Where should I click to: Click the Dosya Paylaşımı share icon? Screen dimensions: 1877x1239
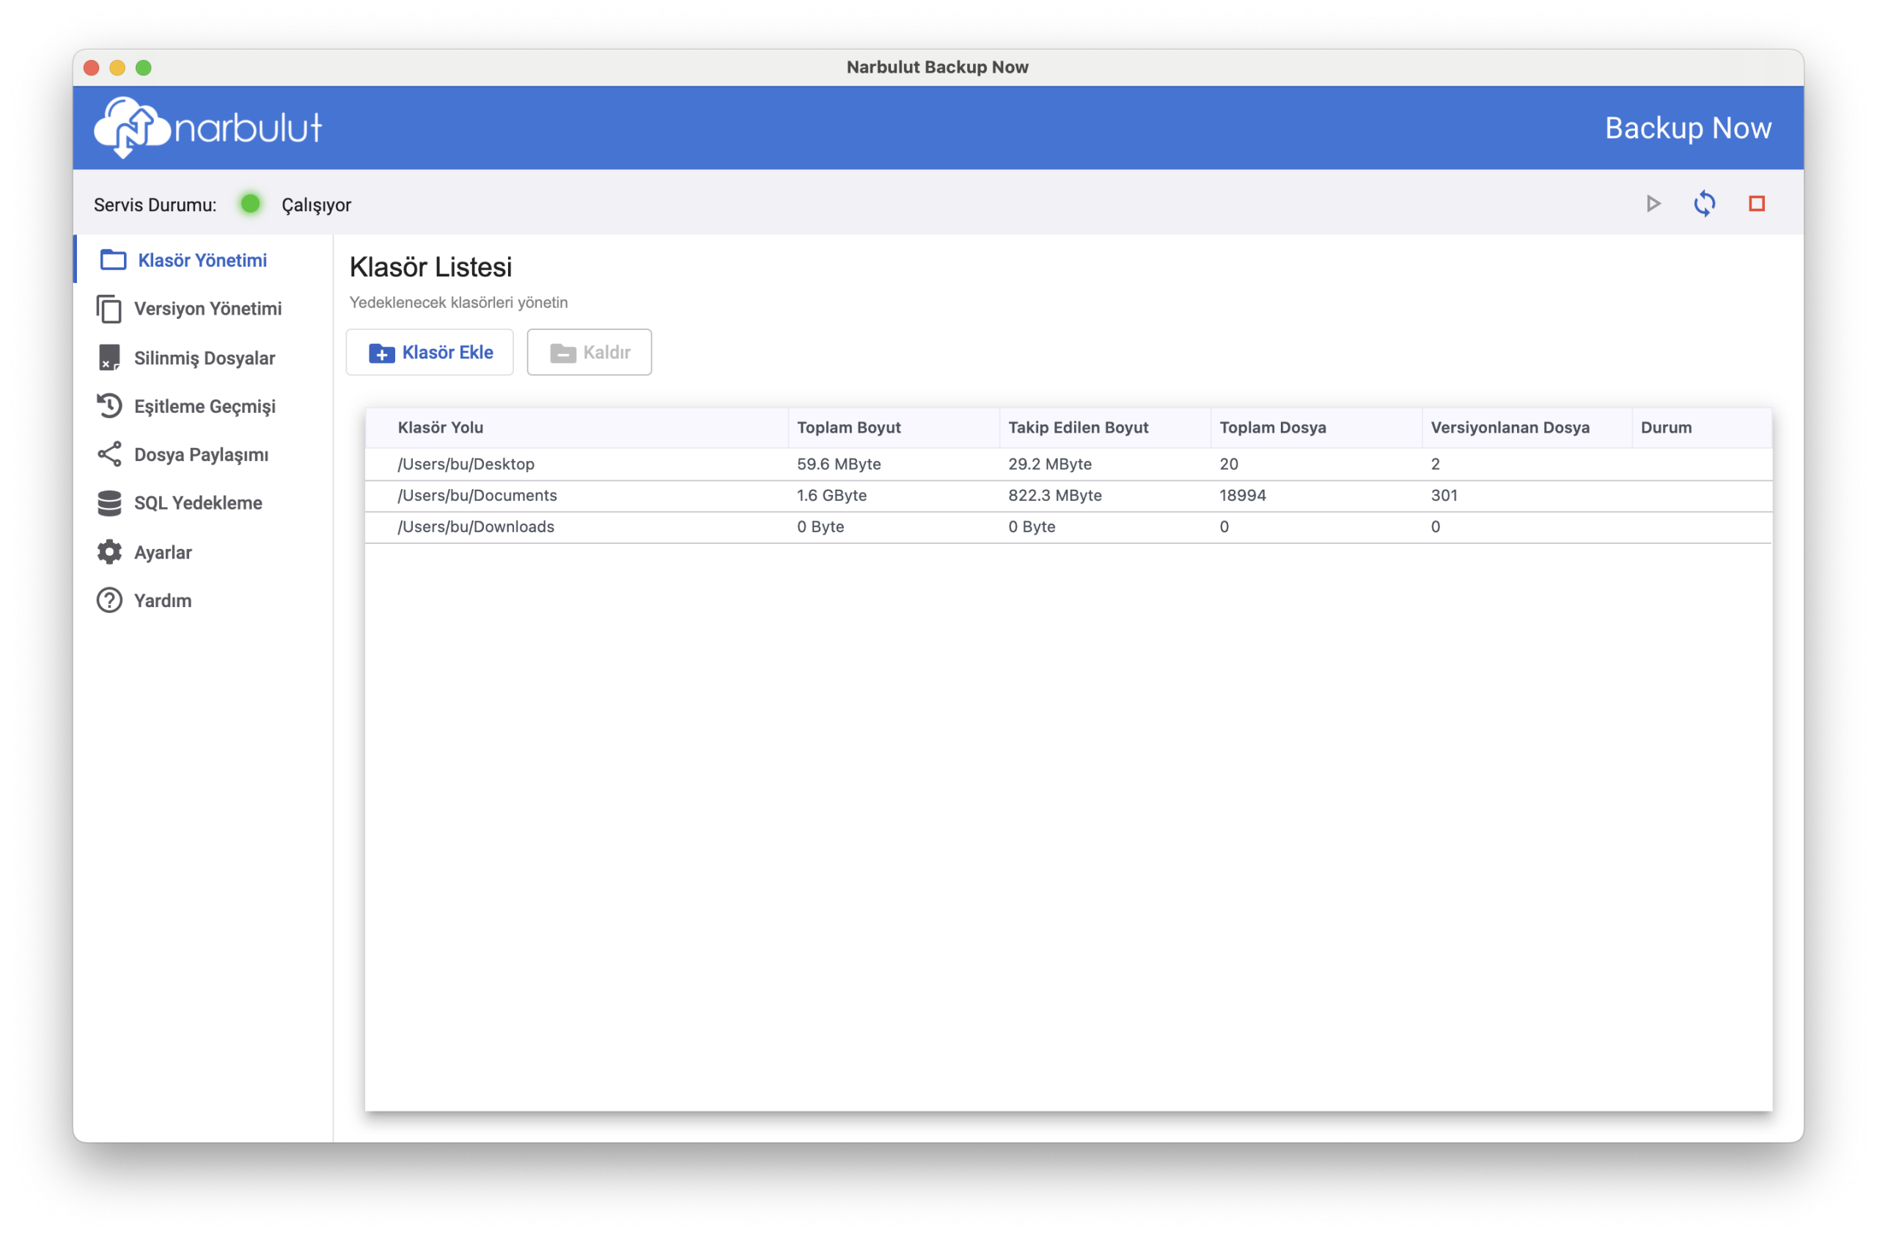click(x=109, y=455)
